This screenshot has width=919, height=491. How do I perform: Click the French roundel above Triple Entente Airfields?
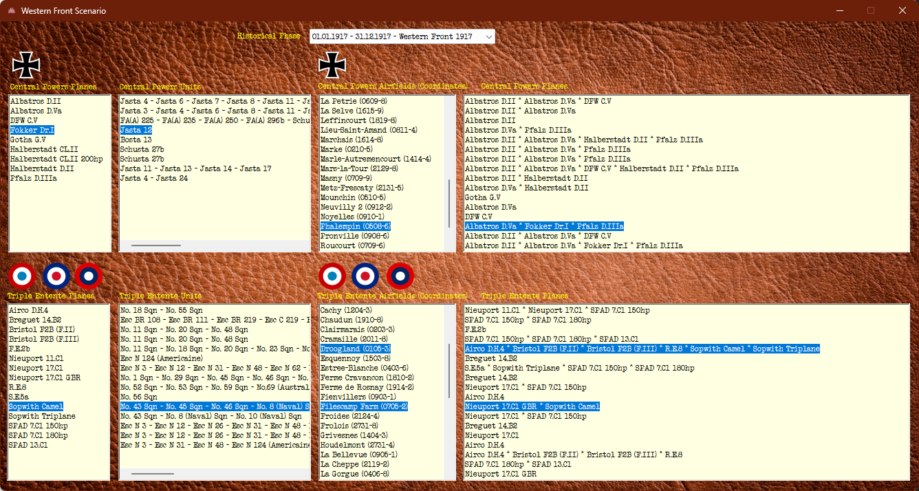click(332, 276)
